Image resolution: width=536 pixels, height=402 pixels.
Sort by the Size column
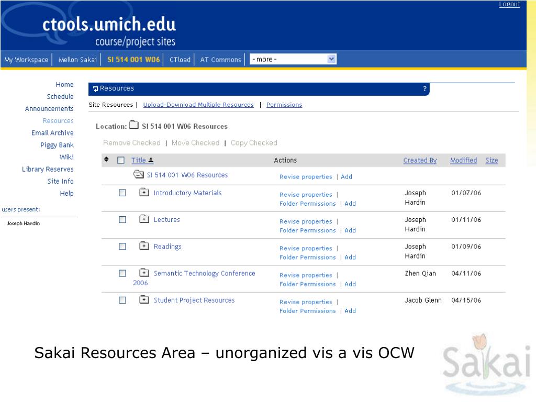[x=492, y=160]
